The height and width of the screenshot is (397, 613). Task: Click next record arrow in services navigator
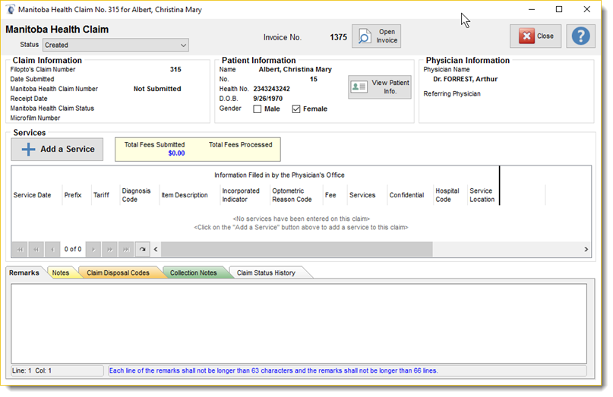[93, 249]
